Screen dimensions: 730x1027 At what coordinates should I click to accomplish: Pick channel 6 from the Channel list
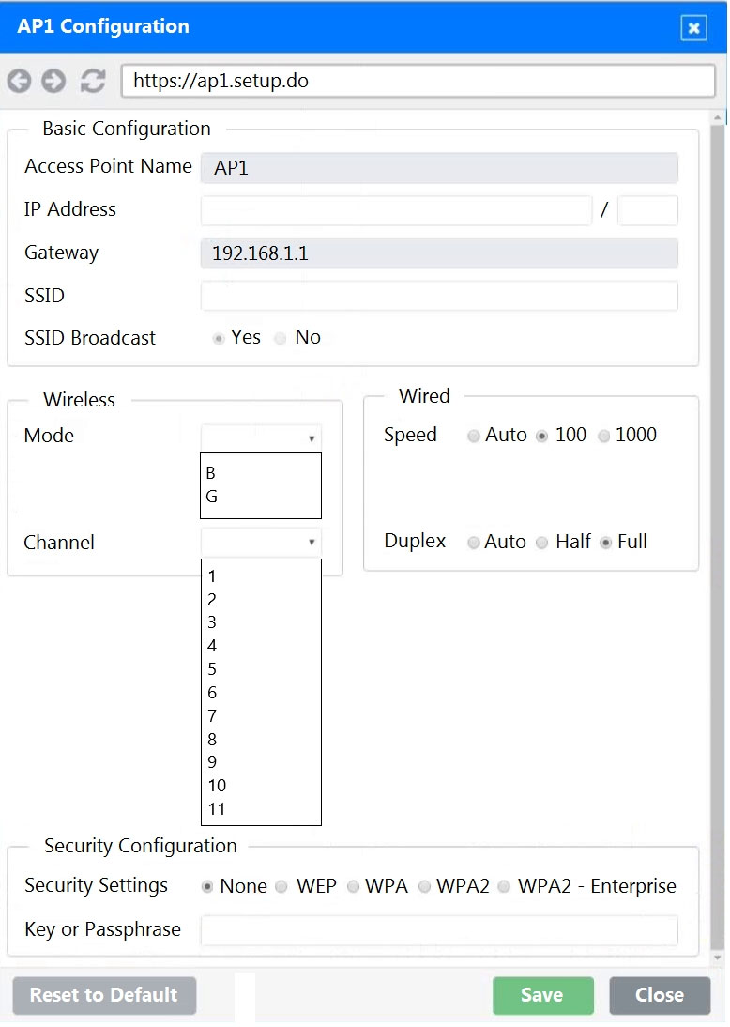pyautogui.click(x=213, y=693)
